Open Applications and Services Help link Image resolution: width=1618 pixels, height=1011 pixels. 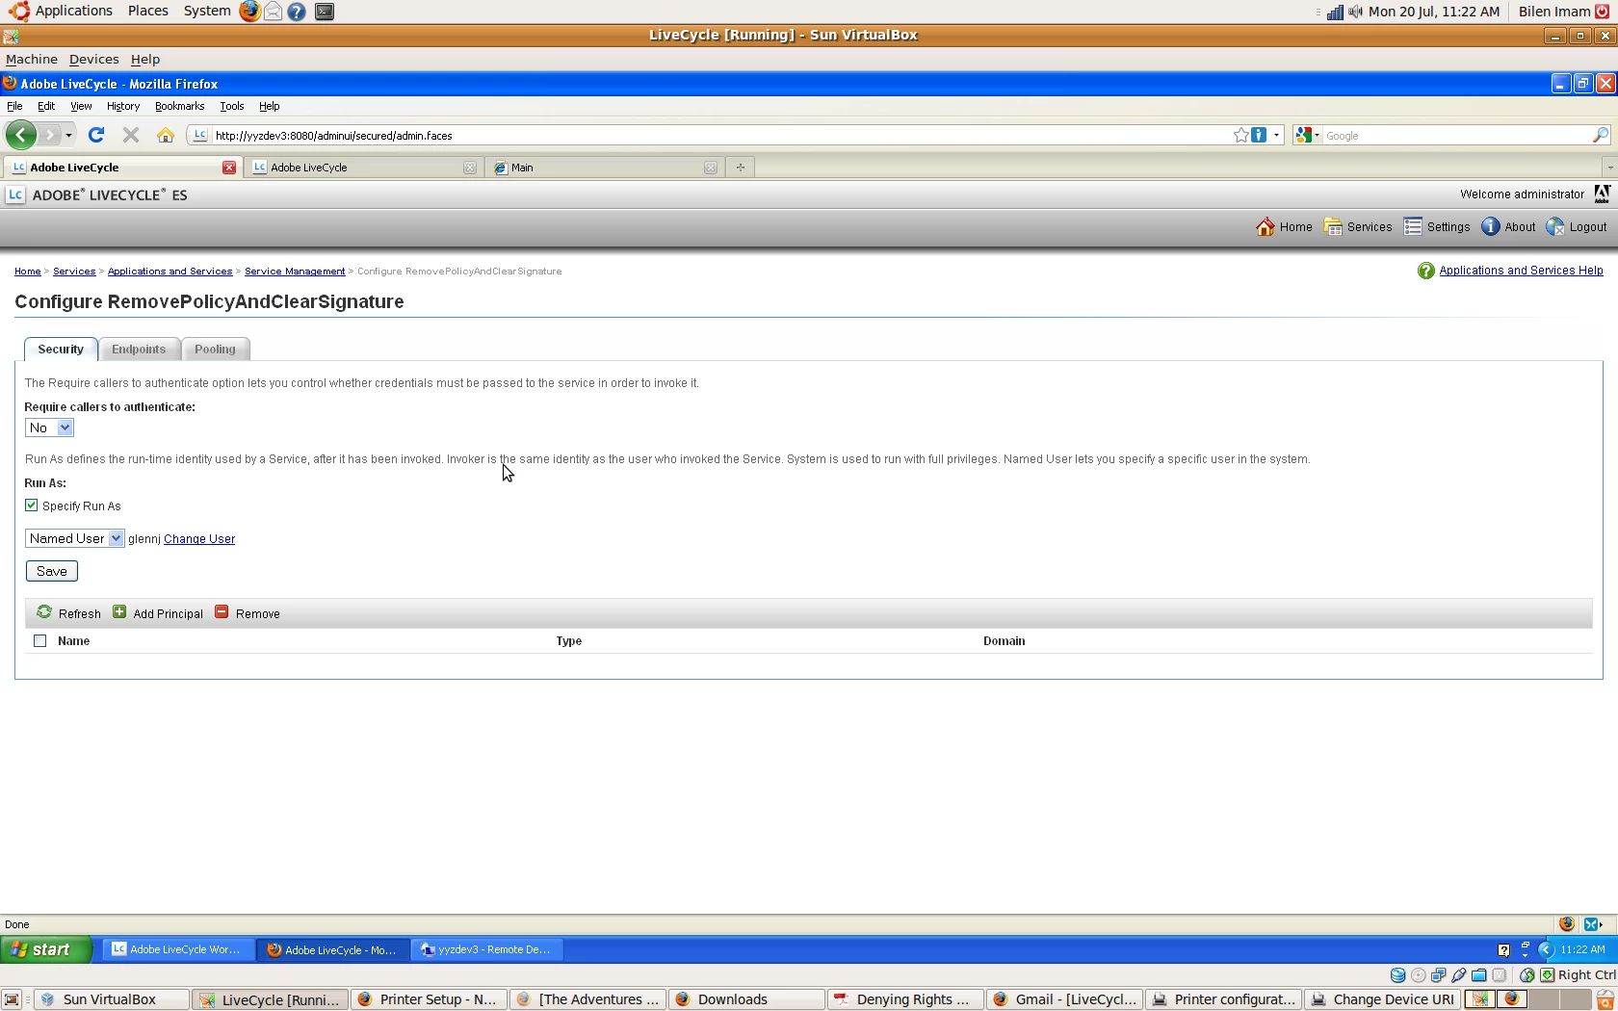click(1521, 271)
